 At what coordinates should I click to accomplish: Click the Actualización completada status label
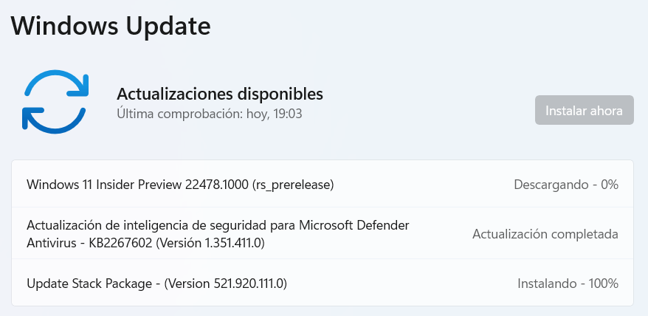pyautogui.click(x=545, y=233)
